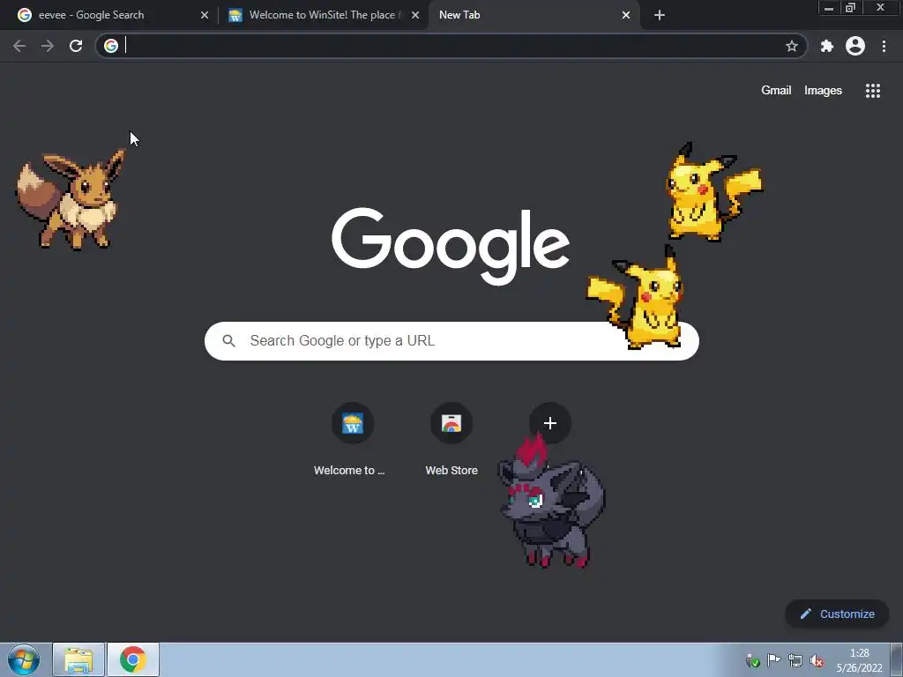Click the Chrome taskbar icon

pos(133,659)
